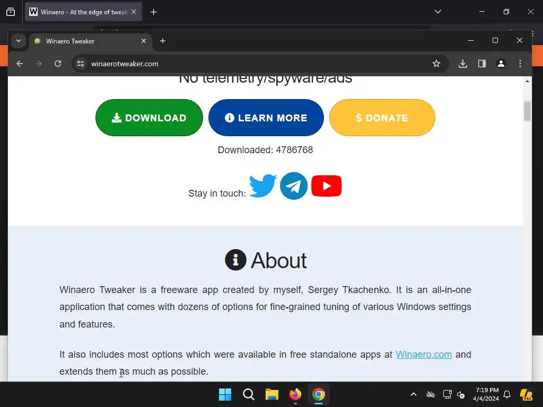Open network status tray icon
The height and width of the screenshot is (407, 543).
(448, 394)
